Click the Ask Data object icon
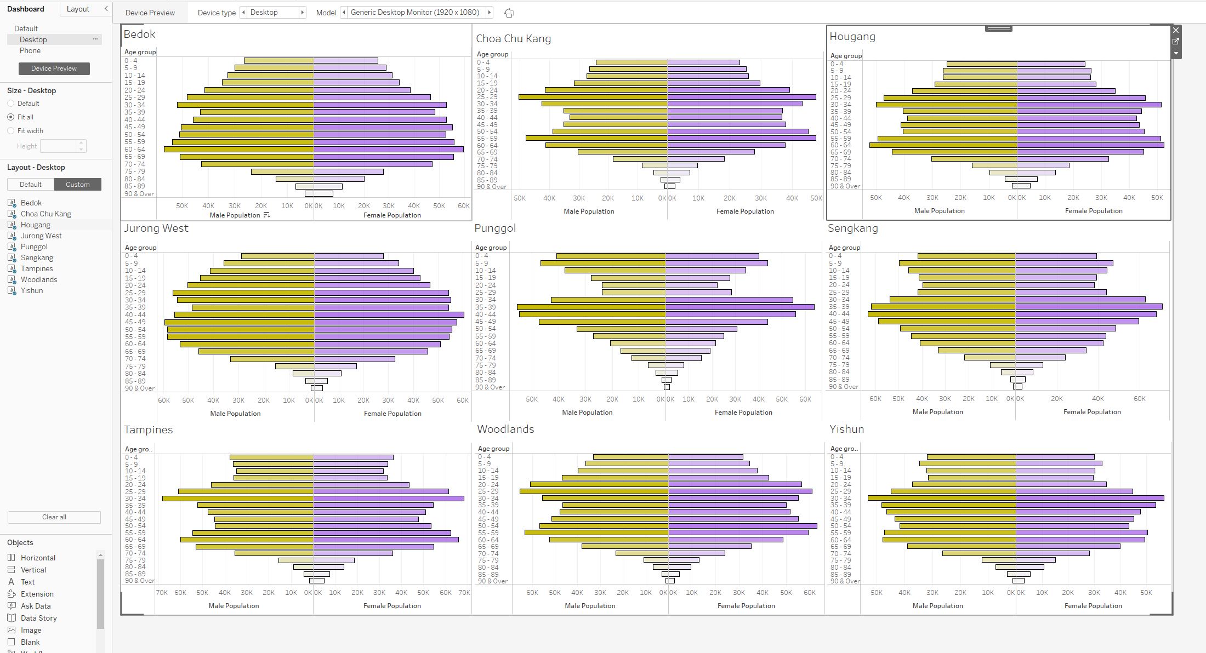Viewport: 1206px width, 653px height. point(12,606)
